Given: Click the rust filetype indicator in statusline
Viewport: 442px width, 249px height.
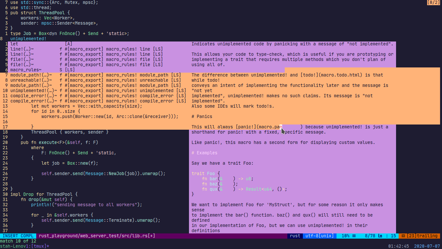Looking at the screenshot, I should pyautogui.click(x=295, y=236).
